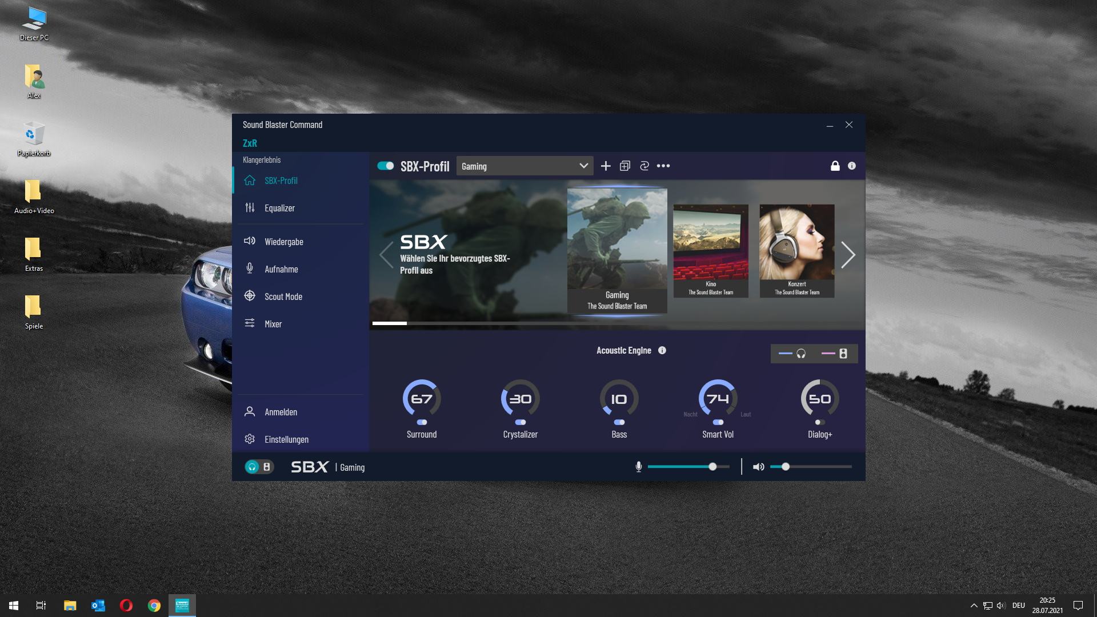Click the Smart Vol dial showing 74
Viewport: 1097px width, 617px height.
point(718,398)
